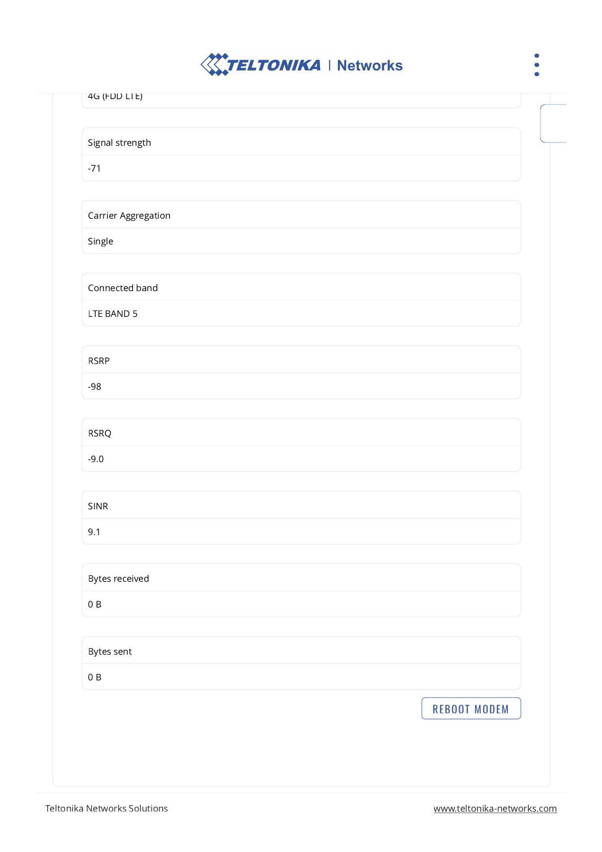Viewport: 602px width, 852px height.
Task: Click the Connected band label
Action: point(123,288)
